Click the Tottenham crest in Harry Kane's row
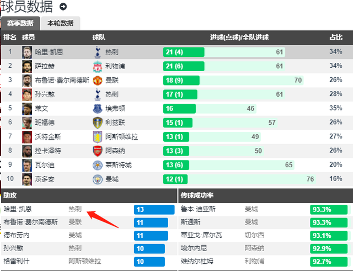 (98, 52)
